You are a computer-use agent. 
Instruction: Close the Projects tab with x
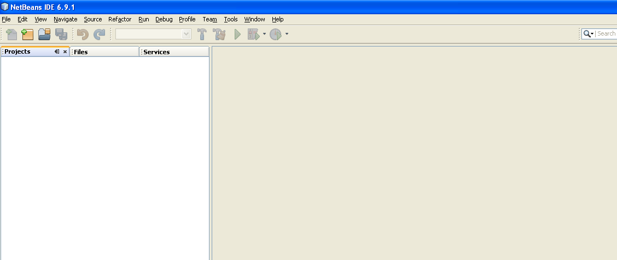click(x=65, y=51)
